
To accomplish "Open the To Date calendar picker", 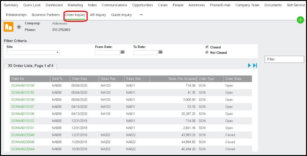I will coord(160,52).
